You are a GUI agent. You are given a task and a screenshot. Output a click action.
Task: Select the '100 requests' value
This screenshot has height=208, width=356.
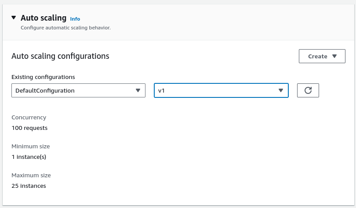[x=29, y=128]
